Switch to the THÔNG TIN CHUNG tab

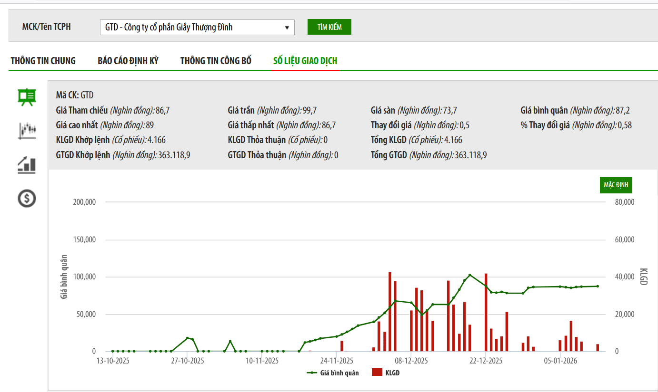pyautogui.click(x=43, y=61)
